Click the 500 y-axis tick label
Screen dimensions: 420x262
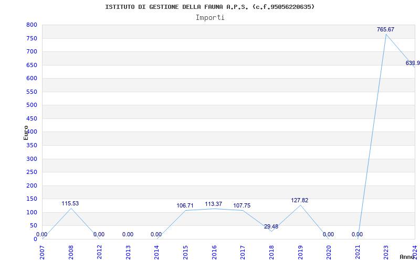(x=31, y=105)
